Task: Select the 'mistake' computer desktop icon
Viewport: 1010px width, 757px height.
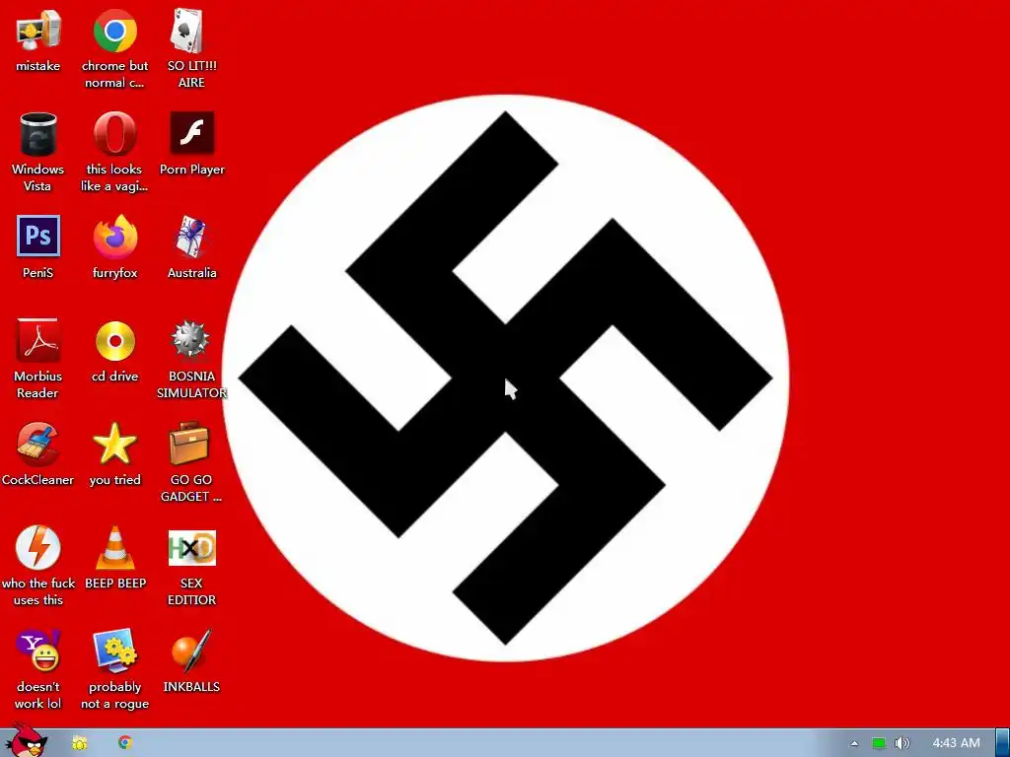Action: click(38, 31)
